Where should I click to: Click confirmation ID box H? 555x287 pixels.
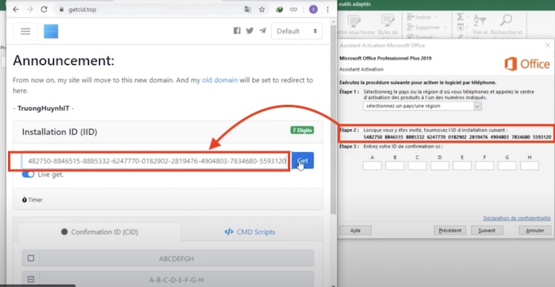(x=530, y=165)
